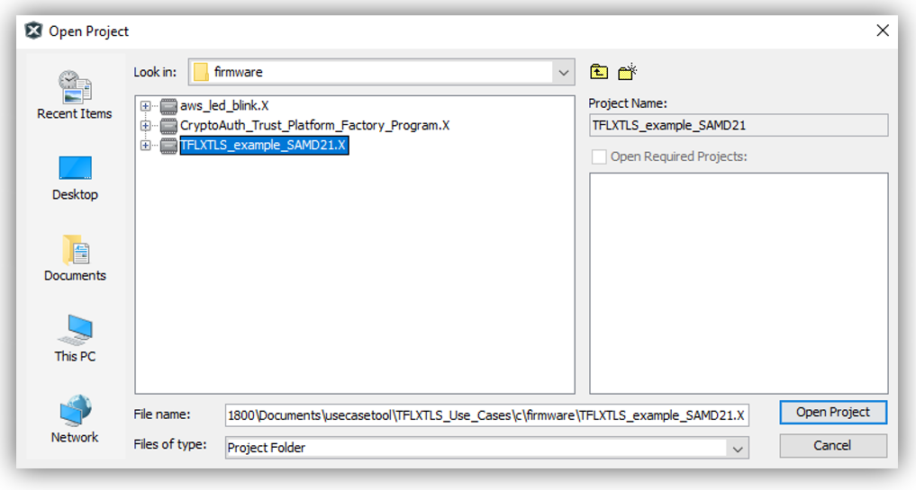
Task: Click the Cancel button
Action: (832, 446)
